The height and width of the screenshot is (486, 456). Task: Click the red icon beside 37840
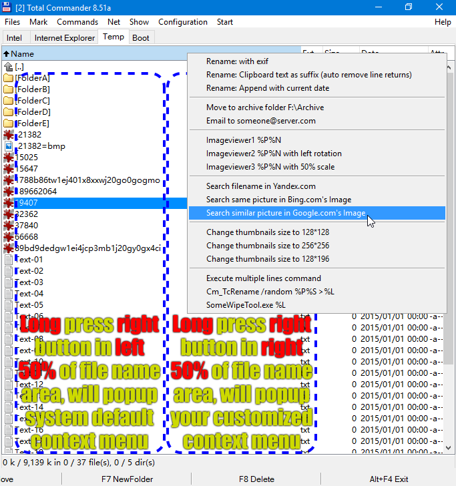[x=9, y=226]
